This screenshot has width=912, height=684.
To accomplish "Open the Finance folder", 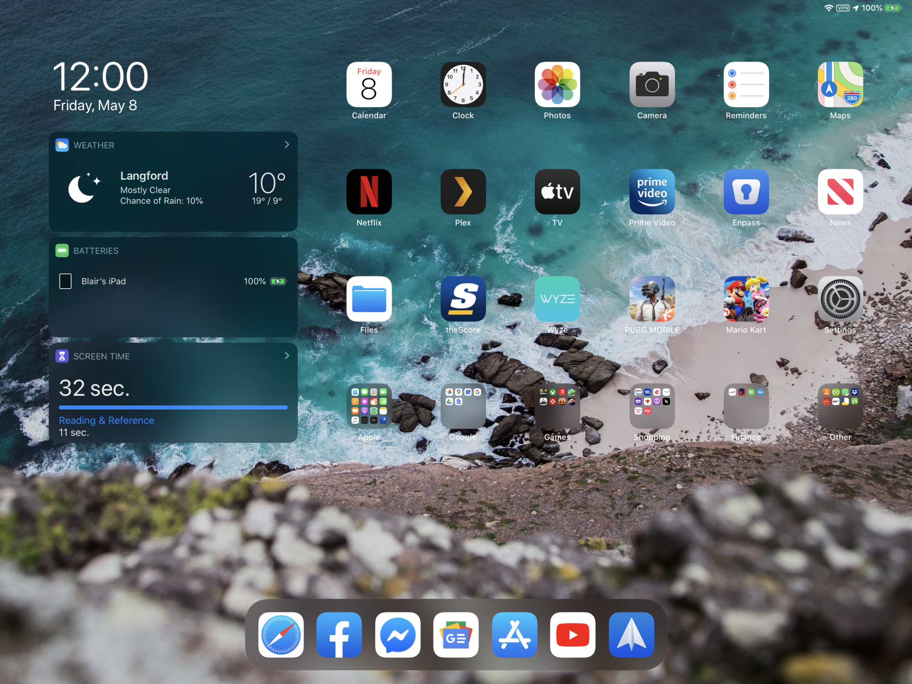I will pyautogui.click(x=746, y=406).
